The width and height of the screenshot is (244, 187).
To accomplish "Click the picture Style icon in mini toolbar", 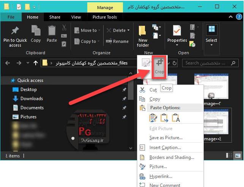I will tap(146, 63).
